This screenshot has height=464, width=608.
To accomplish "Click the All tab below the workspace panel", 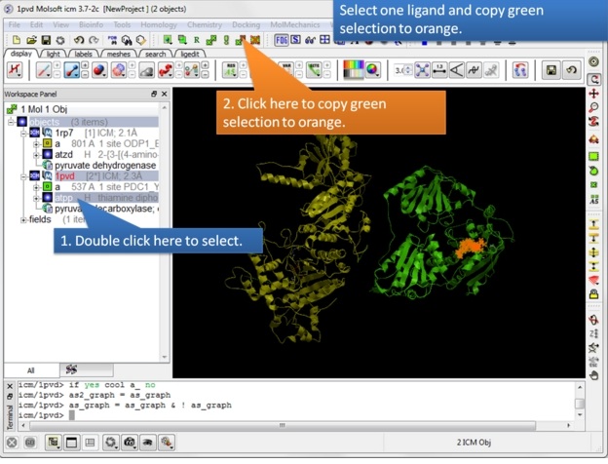I will 29,370.
